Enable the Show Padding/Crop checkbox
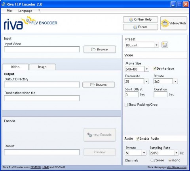 point(126,104)
